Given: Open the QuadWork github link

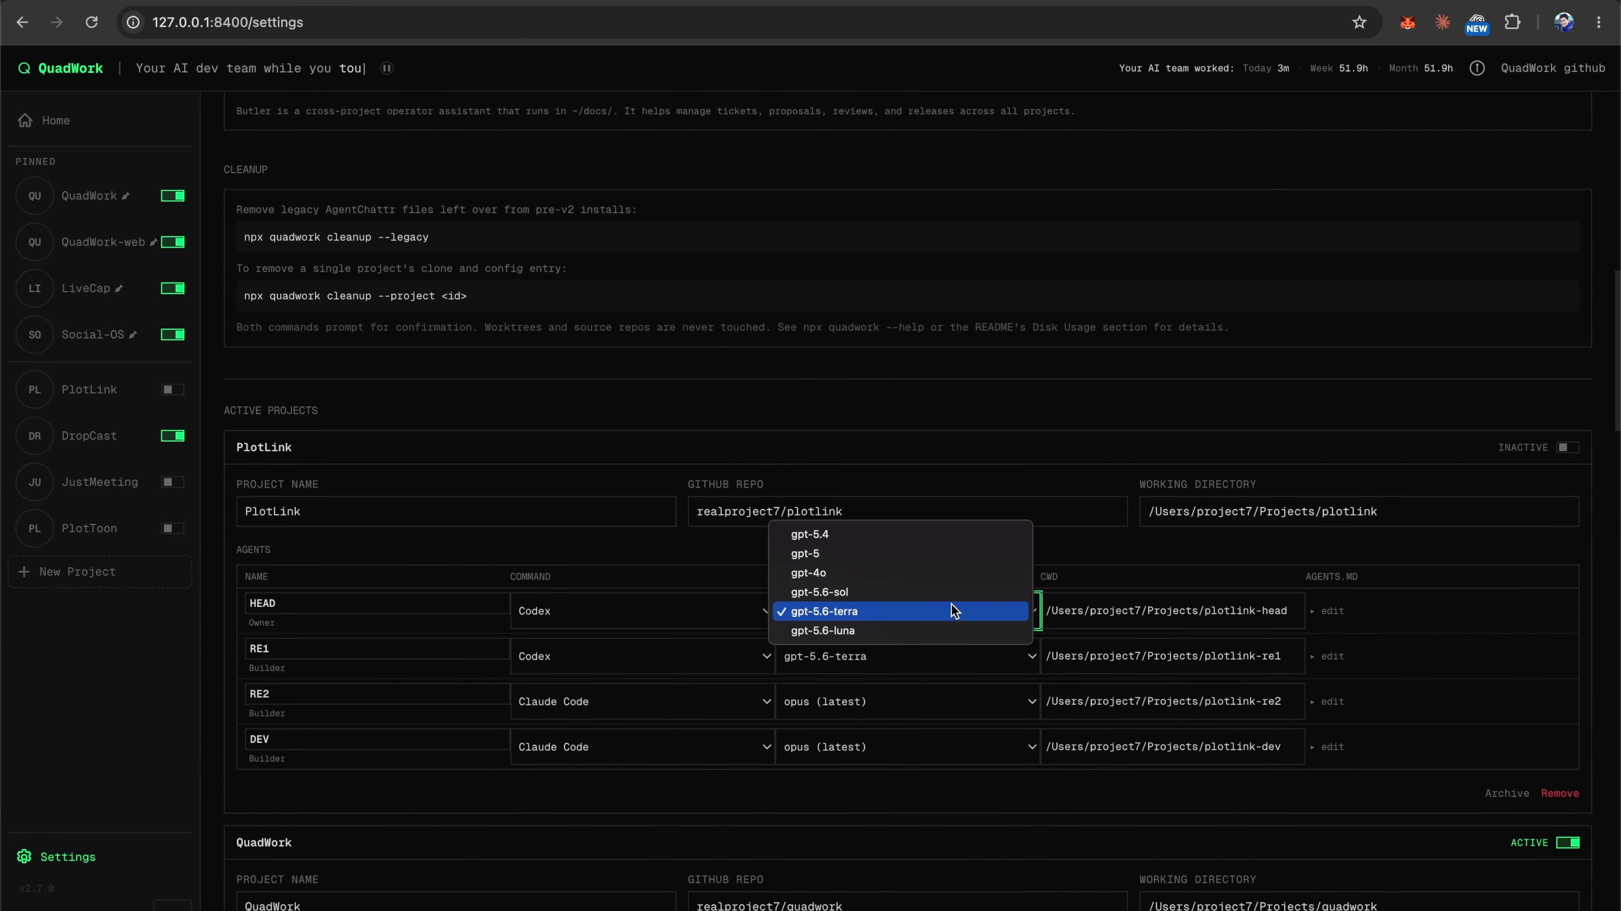Looking at the screenshot, I should [1553, 68].
